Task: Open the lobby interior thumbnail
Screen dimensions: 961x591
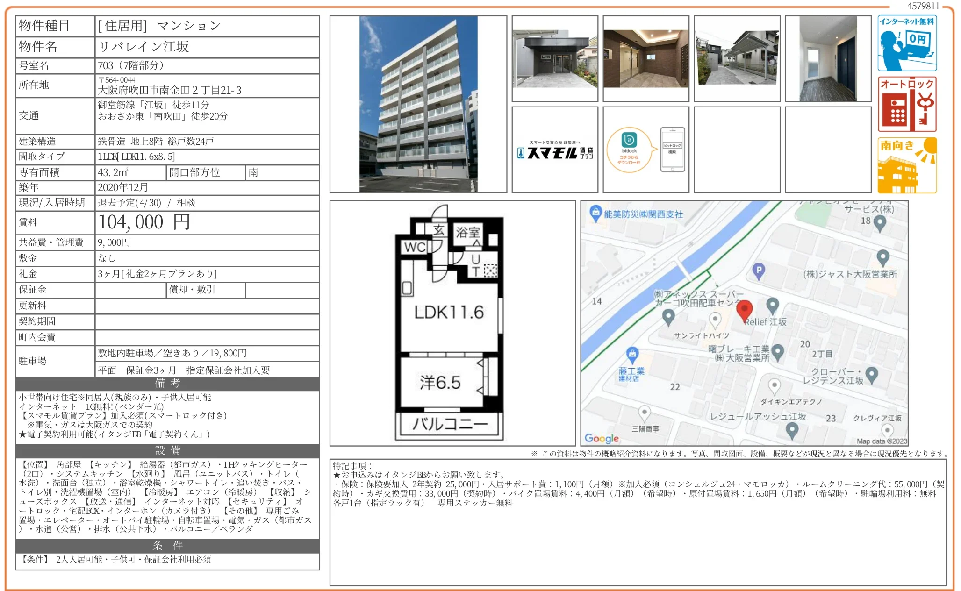Action: (645, 59)
